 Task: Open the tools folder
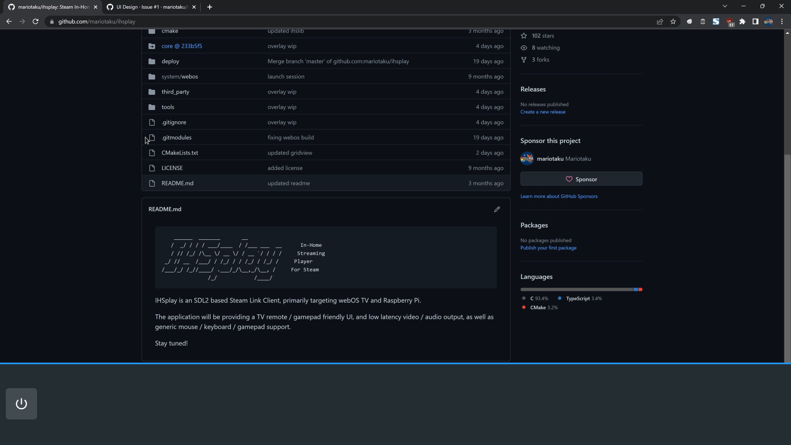tap(168, 107)
